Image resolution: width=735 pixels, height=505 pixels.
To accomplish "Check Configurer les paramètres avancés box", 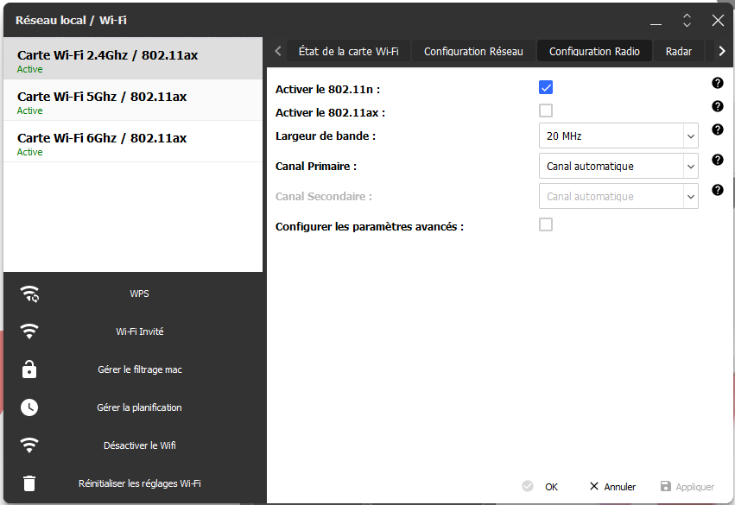I will coord(546,224).
